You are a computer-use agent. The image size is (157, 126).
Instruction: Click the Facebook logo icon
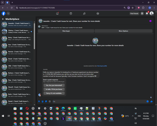point(3,14)
